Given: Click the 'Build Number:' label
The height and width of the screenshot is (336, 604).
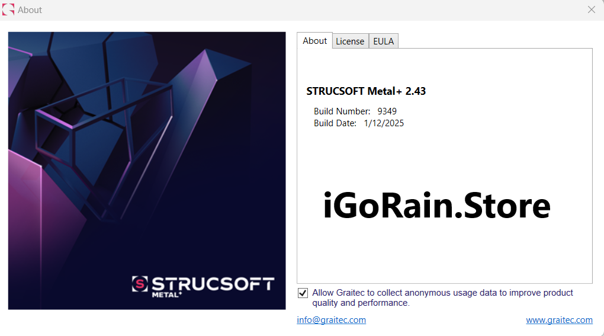Looking at the screenshot, I should [x=342, y=111].
